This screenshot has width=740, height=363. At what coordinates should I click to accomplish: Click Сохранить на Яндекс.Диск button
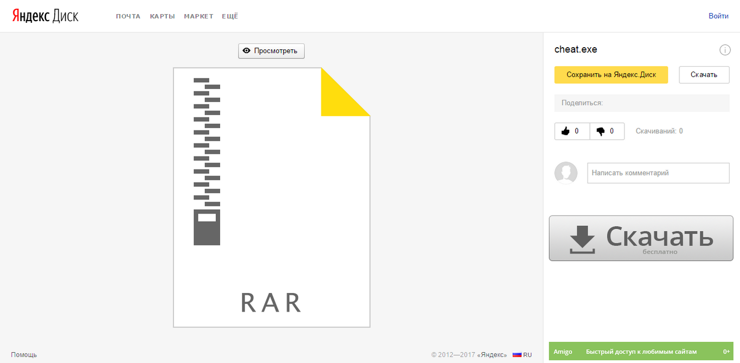pos(611,75)
